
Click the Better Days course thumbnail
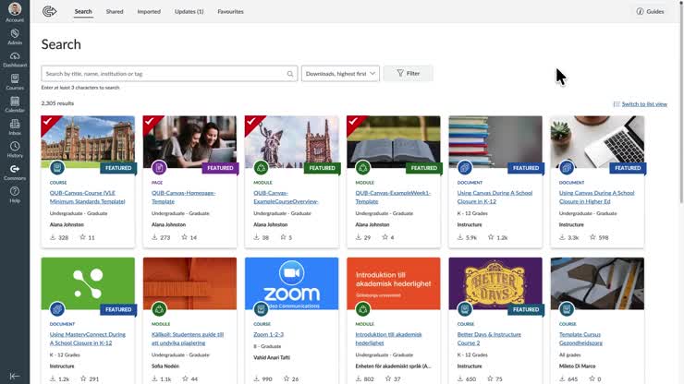(x=495, y=283)
